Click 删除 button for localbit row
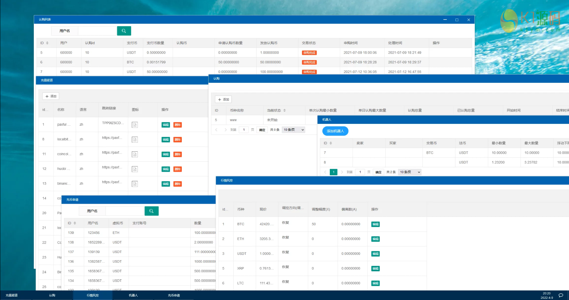 tap(178, 140)
